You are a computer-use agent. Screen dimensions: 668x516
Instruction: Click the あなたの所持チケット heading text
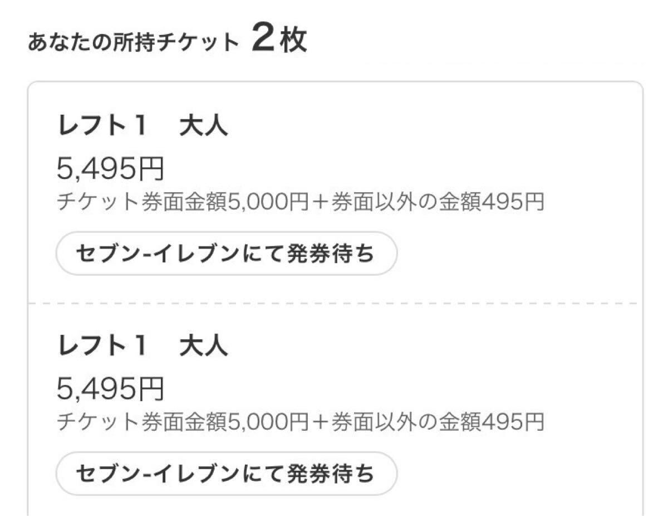(133, 43)
